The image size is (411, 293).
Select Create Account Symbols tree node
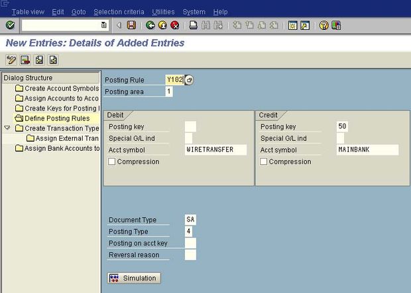click(x=57, y=89)
